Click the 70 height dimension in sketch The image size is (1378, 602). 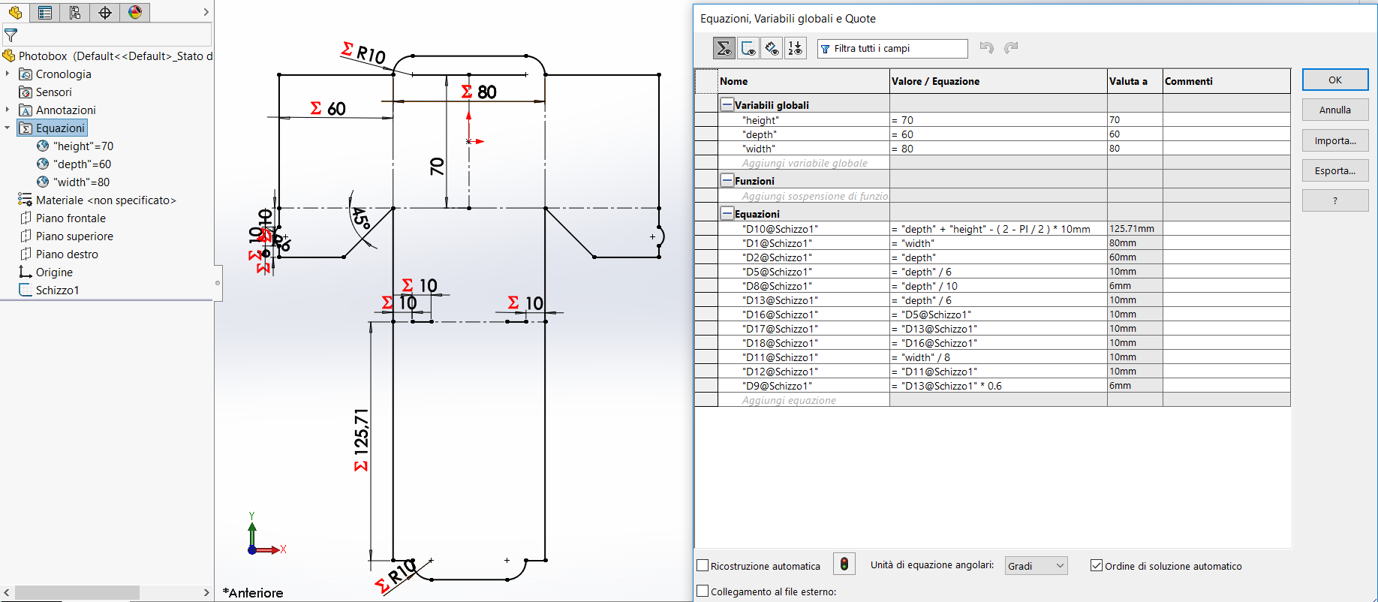[x=437, y=167]
